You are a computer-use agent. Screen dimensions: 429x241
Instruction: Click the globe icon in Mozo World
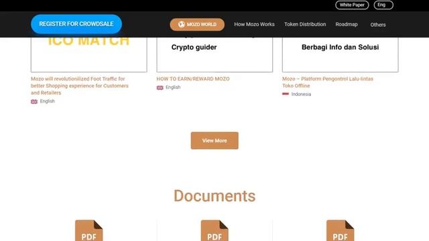(182, 24)
